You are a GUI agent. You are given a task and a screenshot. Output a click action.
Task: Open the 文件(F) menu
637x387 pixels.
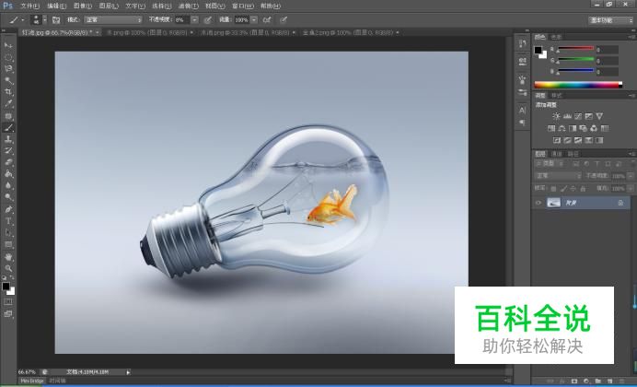29,6
